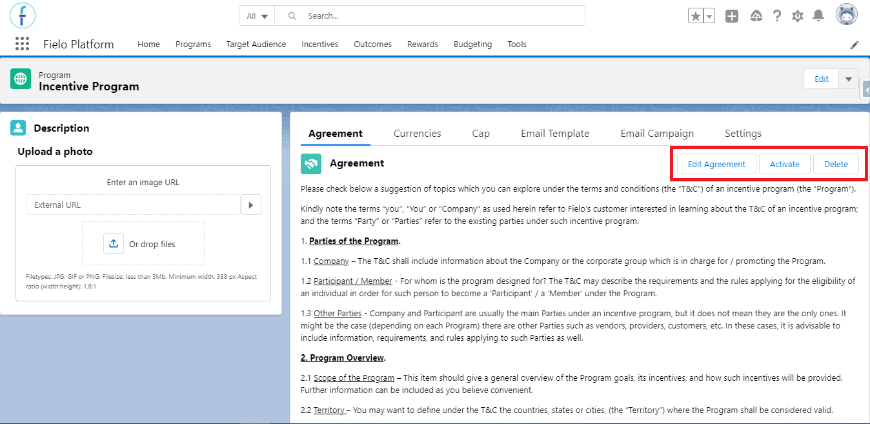
Task: Open the search scope All dropdown
Action: 257,15
